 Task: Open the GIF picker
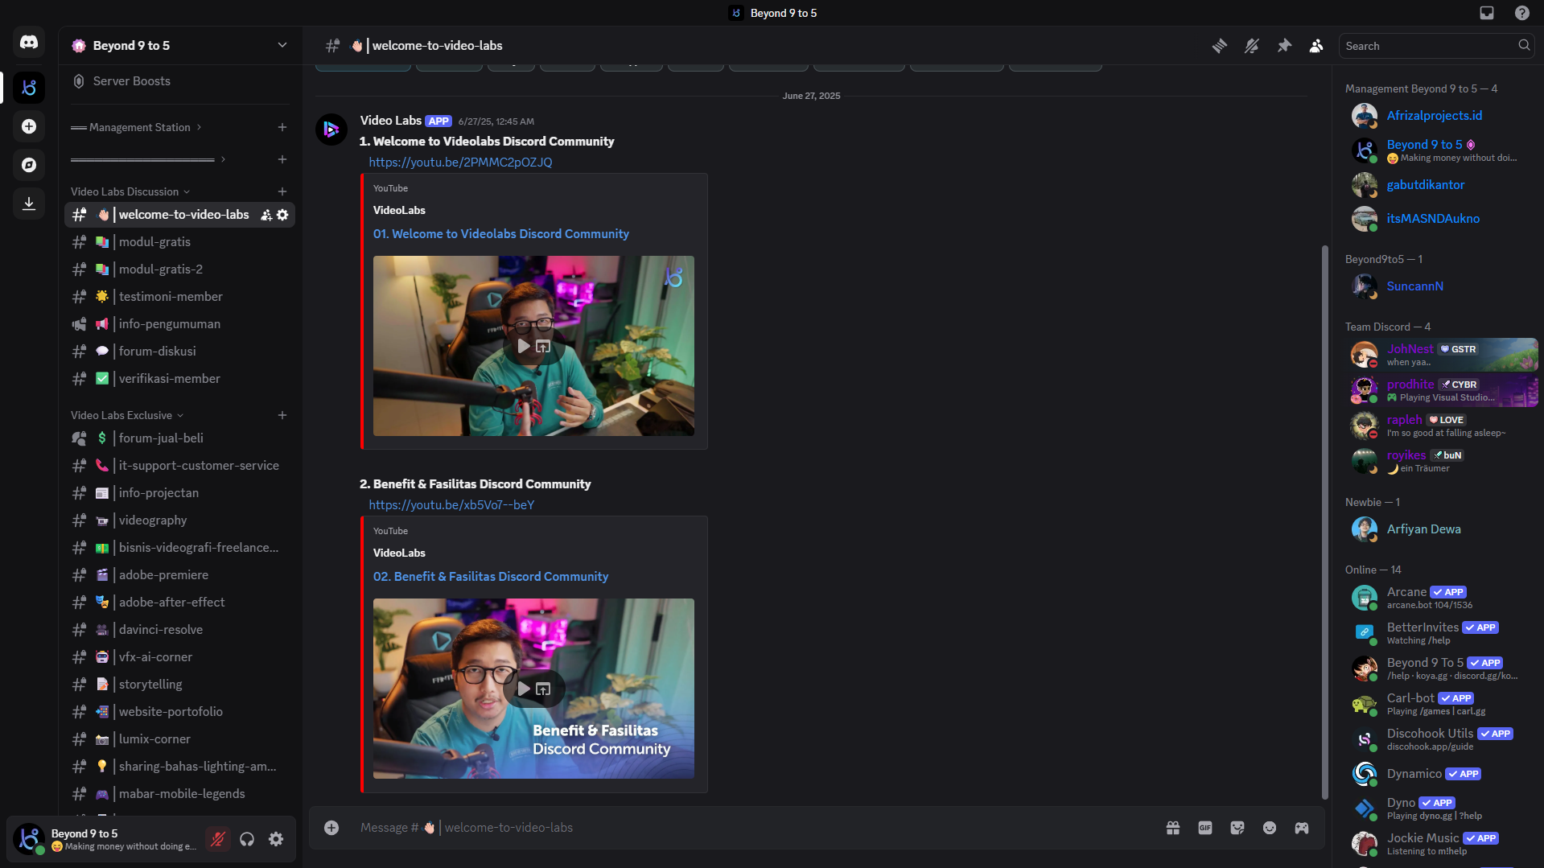coord(1205,828)
